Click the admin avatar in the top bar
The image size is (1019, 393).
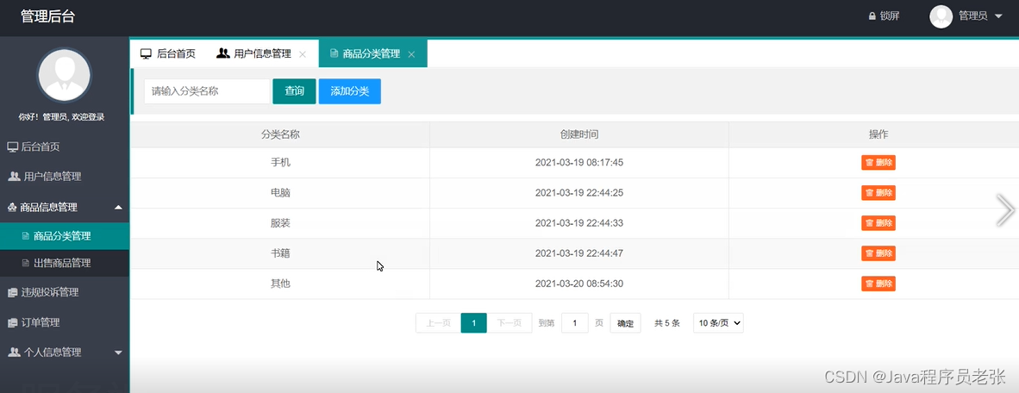tap(941, 16)
